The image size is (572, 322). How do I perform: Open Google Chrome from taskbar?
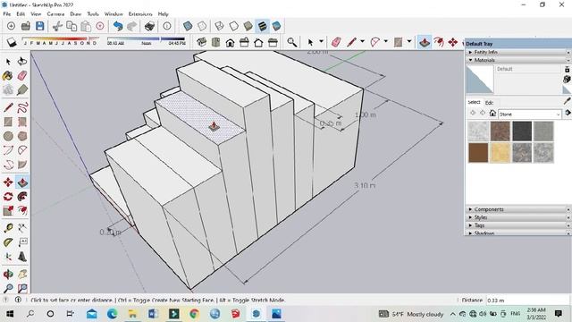[x=194, y=314]
